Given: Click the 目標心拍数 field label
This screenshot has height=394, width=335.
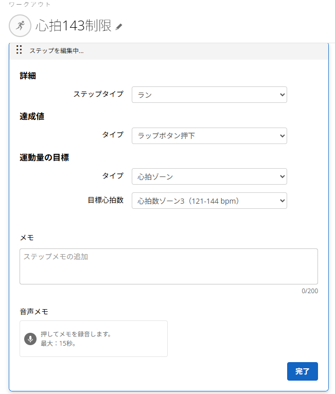Looking at the screenshot, I should (105, 200).
